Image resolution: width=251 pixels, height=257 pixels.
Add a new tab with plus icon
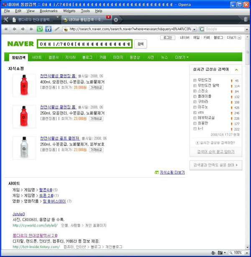point(116,20)
